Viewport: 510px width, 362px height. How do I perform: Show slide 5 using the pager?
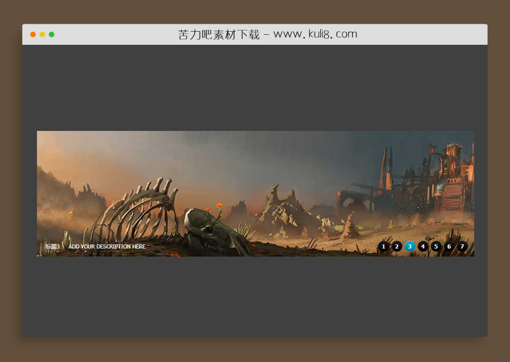(x=436, y=247)
